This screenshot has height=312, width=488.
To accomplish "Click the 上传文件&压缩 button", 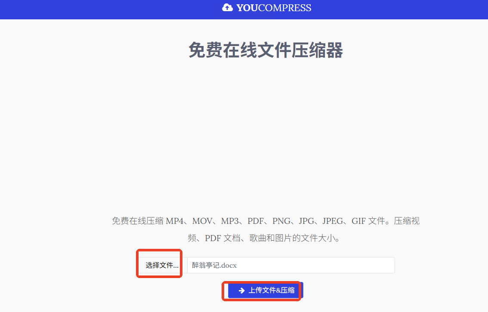I will tap(266, 291).
